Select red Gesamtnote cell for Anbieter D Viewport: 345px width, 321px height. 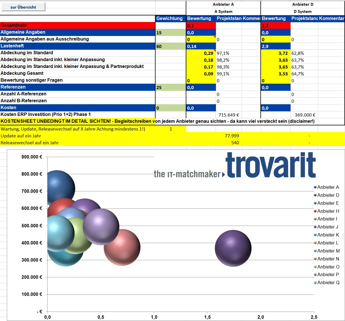pyautogui.click(x=275, y=26)
